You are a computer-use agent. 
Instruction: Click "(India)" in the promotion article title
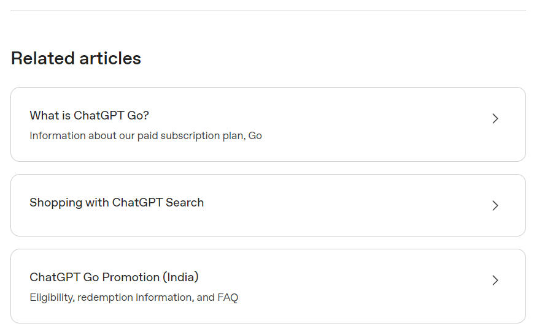pyautogui.click(x=180, y=277)
